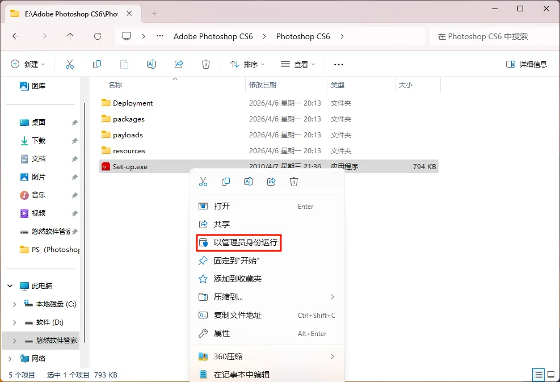Click the Photoshop CS6 breadcrumb segment
Image resolution: width=560 pixels, height=382 pixels.
coord(303,36)
